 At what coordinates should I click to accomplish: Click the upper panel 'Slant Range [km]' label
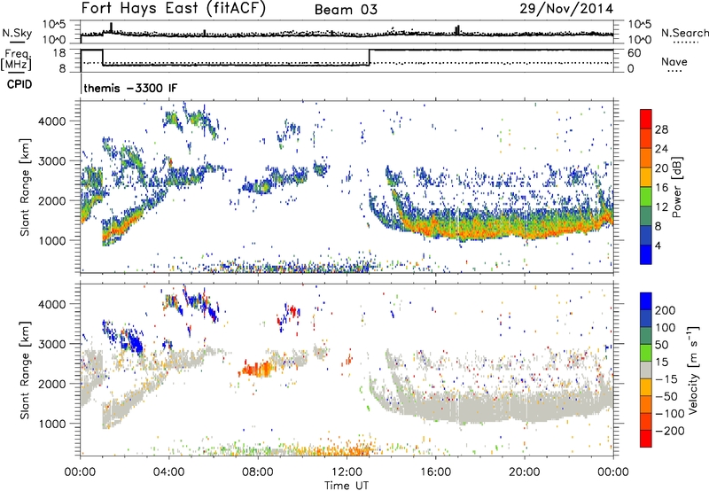25,187
